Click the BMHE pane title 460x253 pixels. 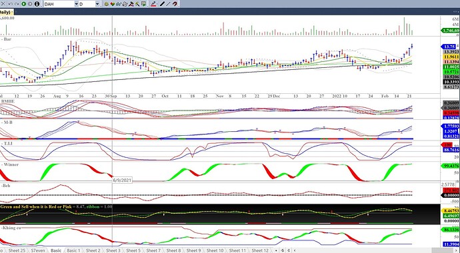point(8,101)
